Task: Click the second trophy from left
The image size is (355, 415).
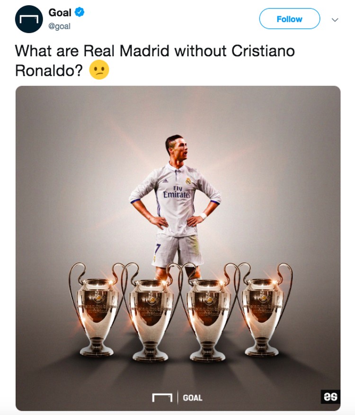Action: pos(151,312)
